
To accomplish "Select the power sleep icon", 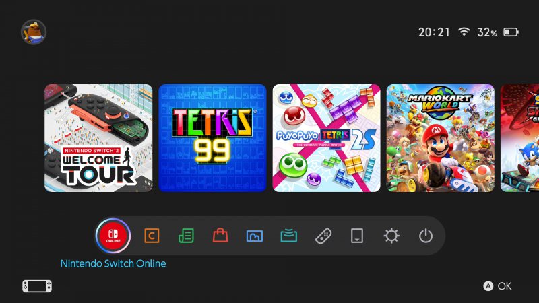I will pyautogui.click(x=426, y=236).
